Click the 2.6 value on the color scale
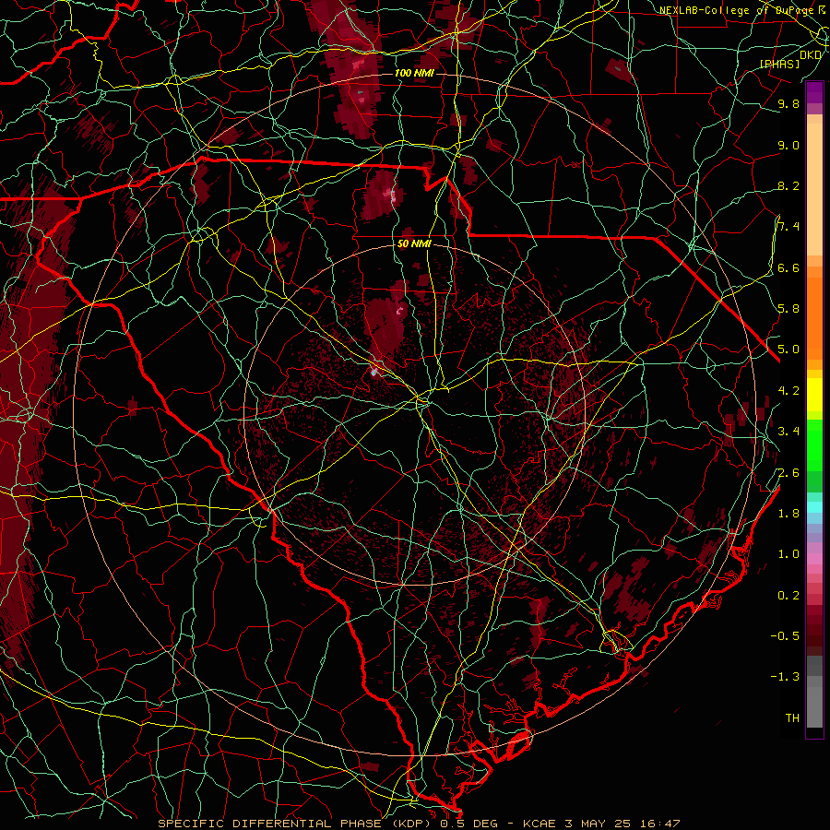 pos(788,473)
